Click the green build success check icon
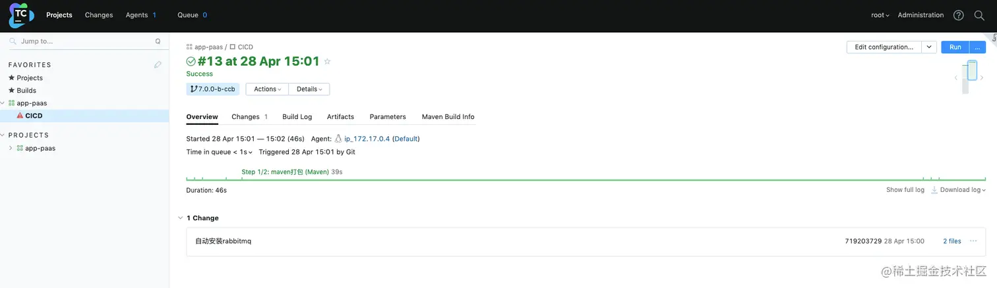The width and height of the screenshot is (997, 288). click(191, 61)
